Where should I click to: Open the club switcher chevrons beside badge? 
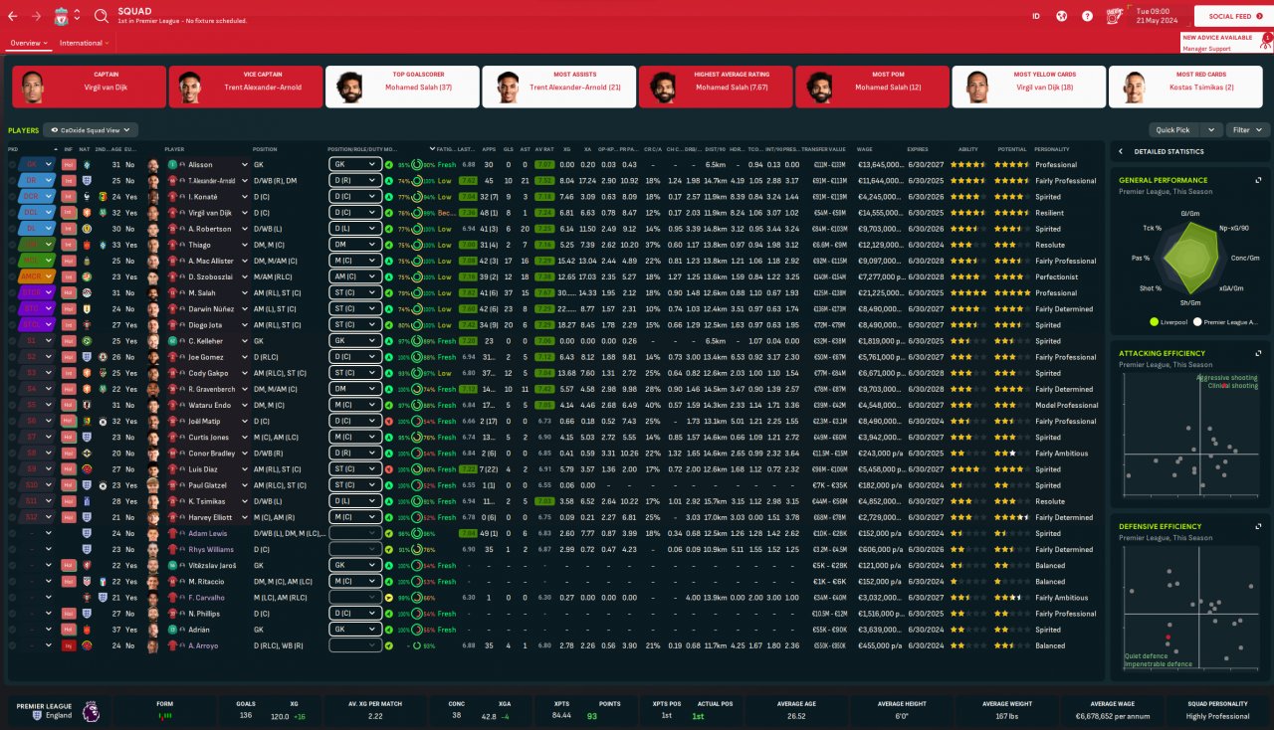click(x=77, y=16)
